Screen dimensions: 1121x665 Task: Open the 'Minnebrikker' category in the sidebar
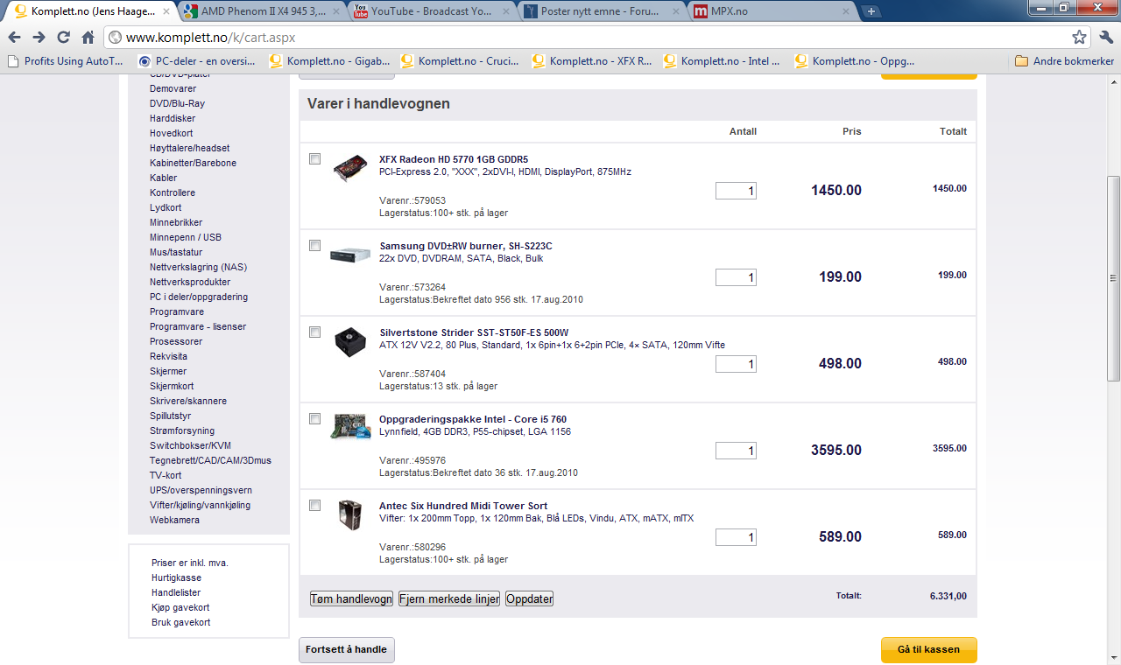pyautogui.click(x=176, y=222)
